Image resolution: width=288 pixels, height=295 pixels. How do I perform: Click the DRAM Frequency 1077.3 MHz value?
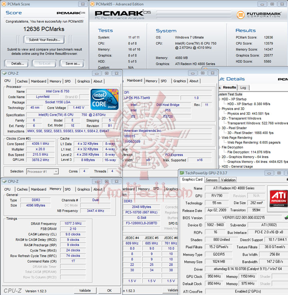click(73, 223)
